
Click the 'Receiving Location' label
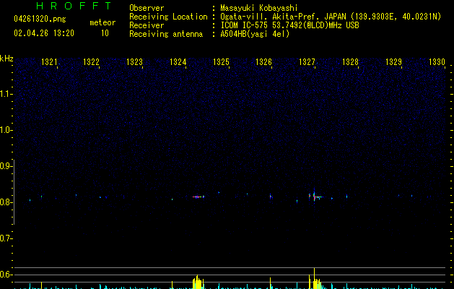pyautogui.click(x=168, y=17)
